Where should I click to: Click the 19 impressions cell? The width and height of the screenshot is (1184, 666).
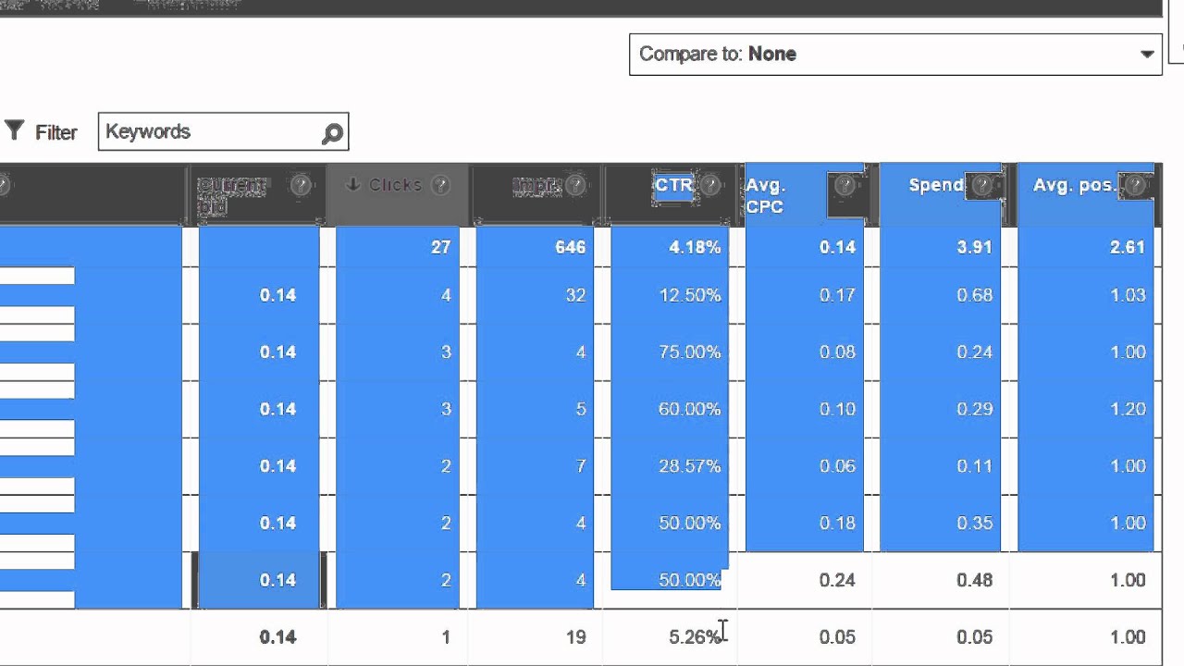point(575,637)
